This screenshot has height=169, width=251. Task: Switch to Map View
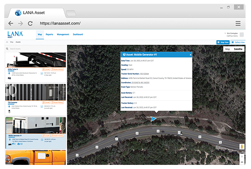coord(223,42)
